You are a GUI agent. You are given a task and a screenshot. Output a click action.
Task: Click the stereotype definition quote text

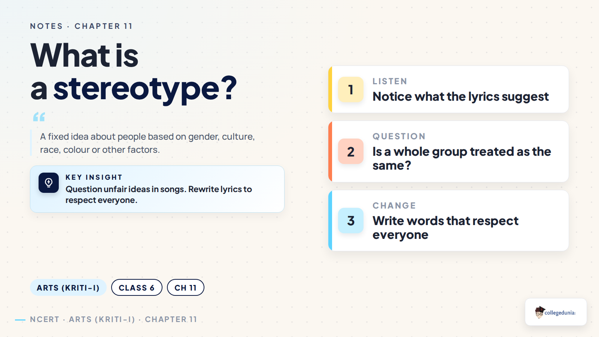tap(148, 143)
